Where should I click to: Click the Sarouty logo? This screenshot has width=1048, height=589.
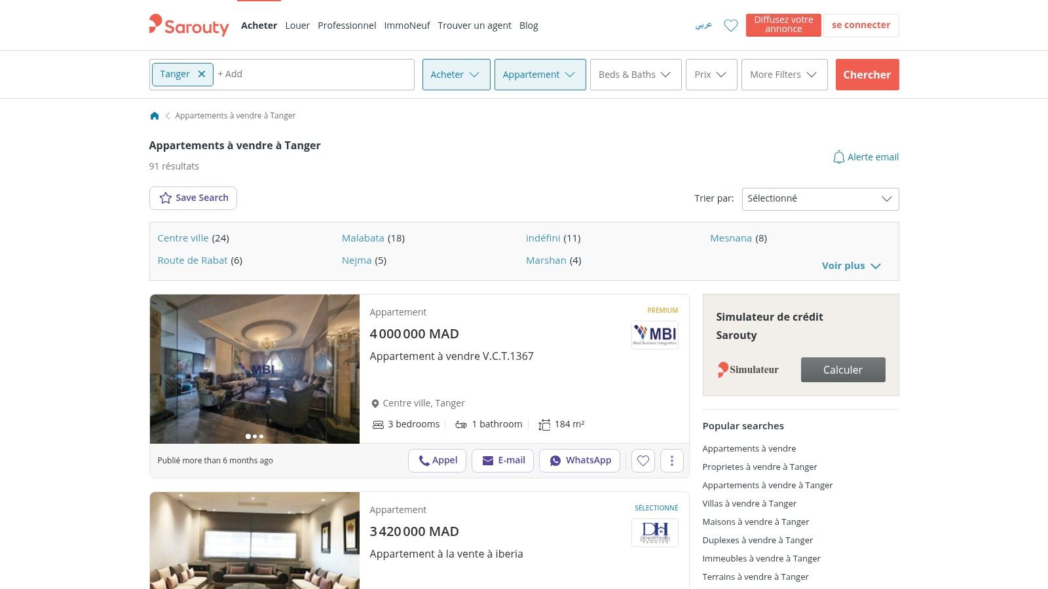click(x=189, y=25)
